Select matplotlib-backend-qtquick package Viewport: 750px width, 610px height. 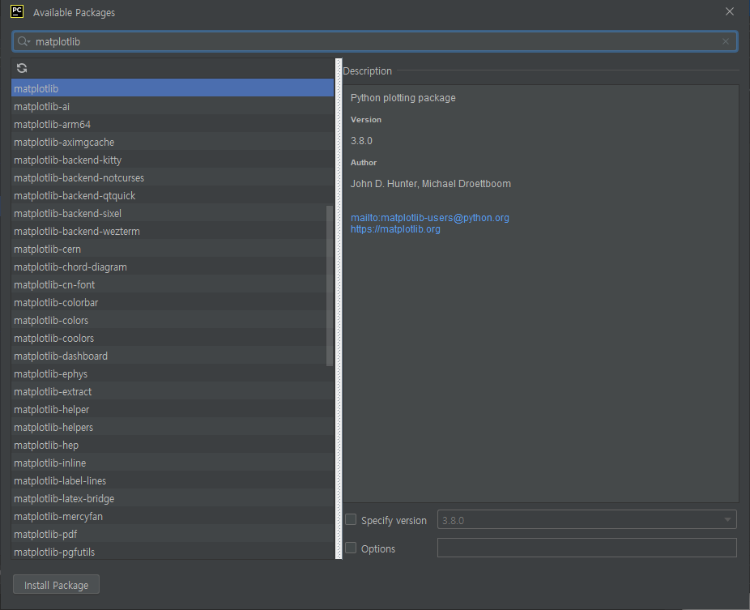(x=173, y=196)
